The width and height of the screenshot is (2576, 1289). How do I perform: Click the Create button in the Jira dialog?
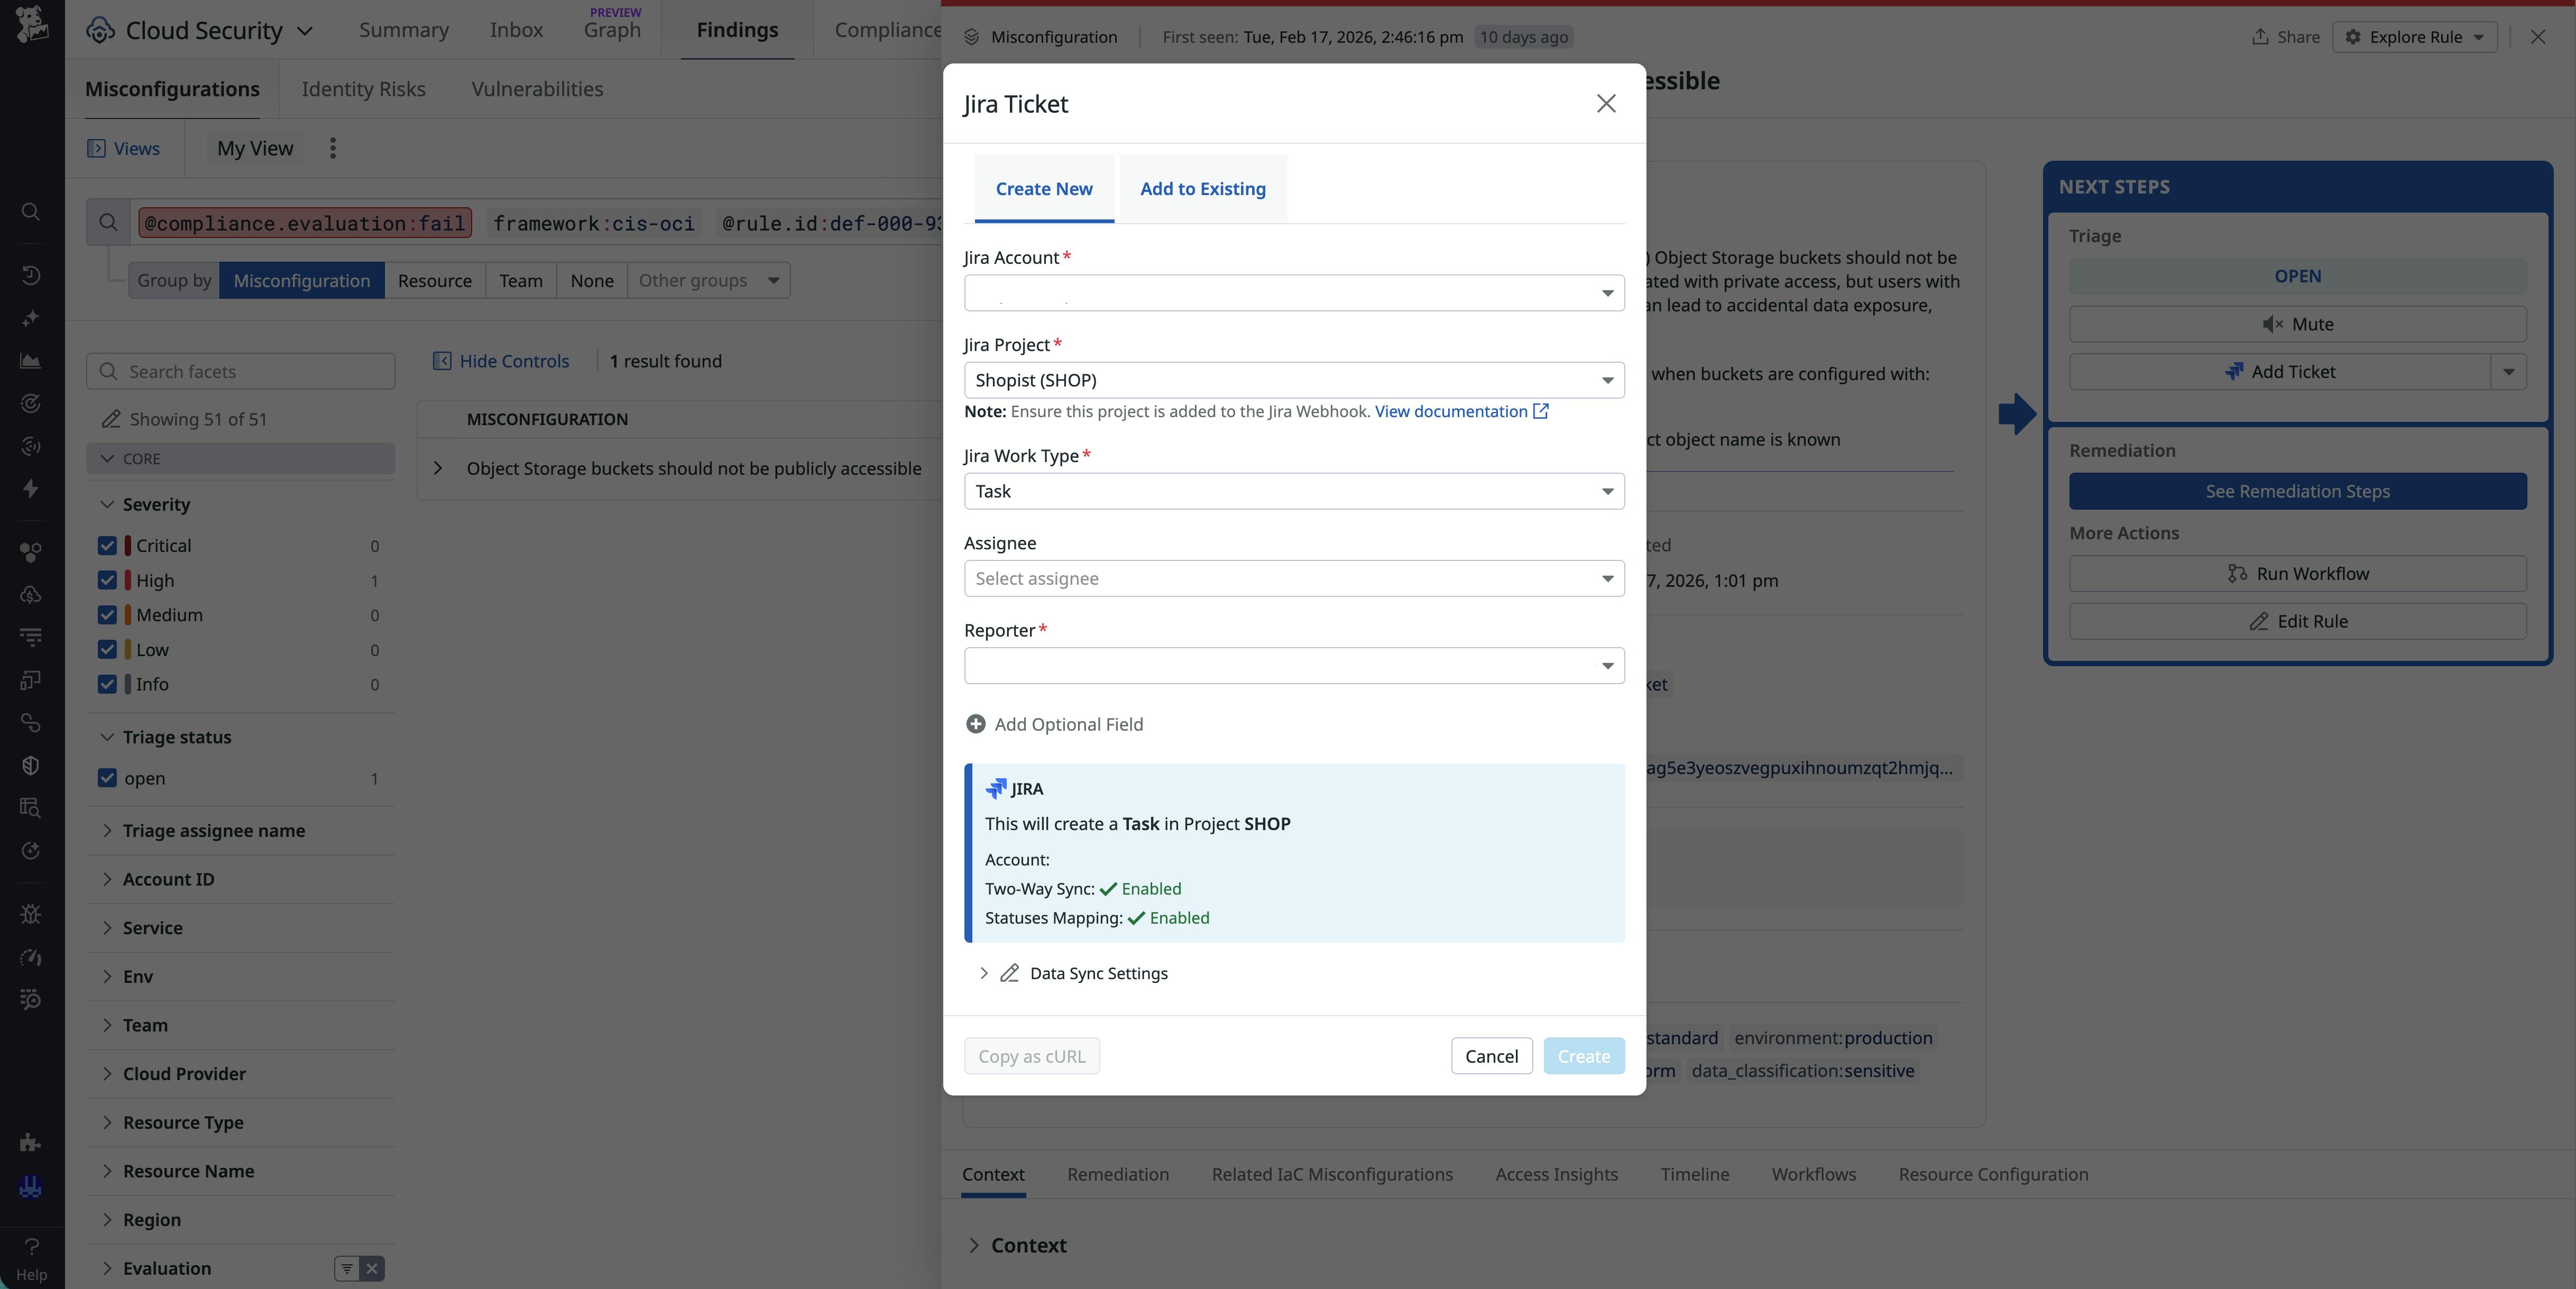coord(1584,1055)
